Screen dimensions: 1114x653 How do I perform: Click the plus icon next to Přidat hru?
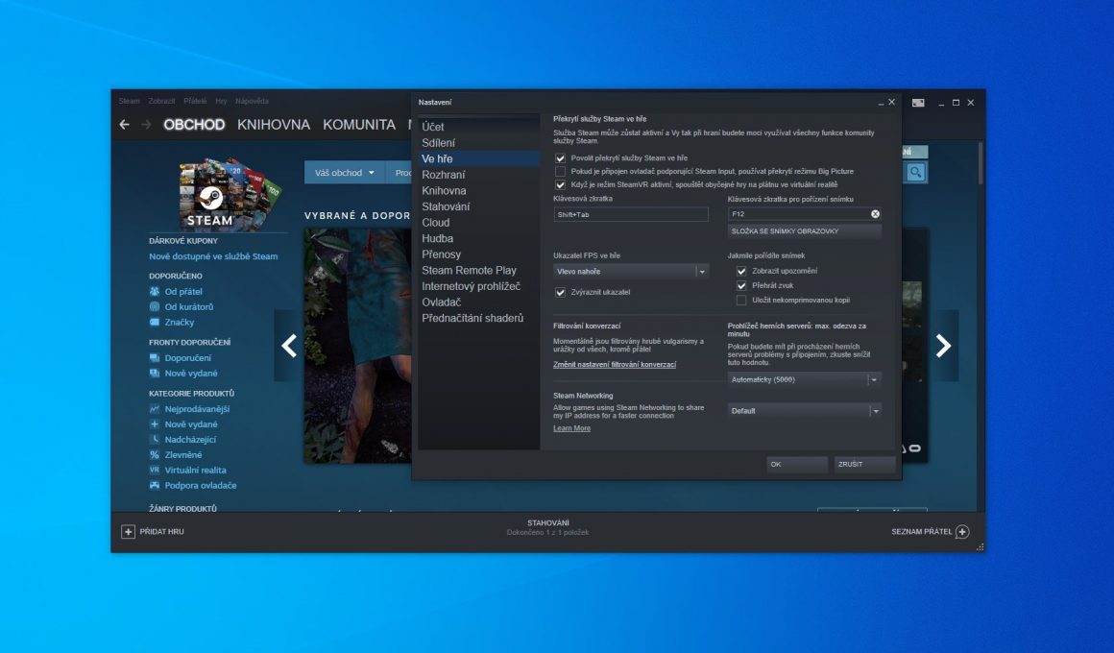[x=128, y=531]
